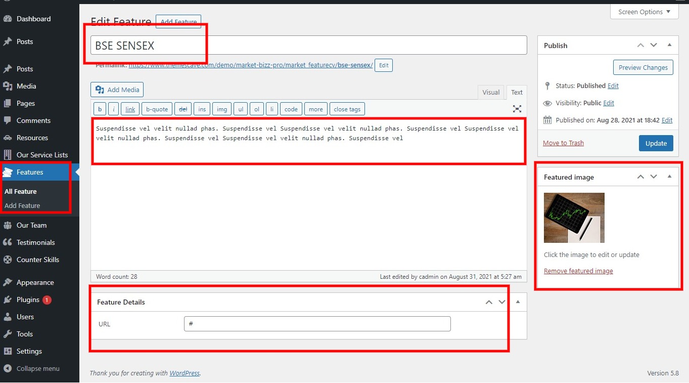
Task: Click the featured image thumbnail
Action: [x=574, y=218]
